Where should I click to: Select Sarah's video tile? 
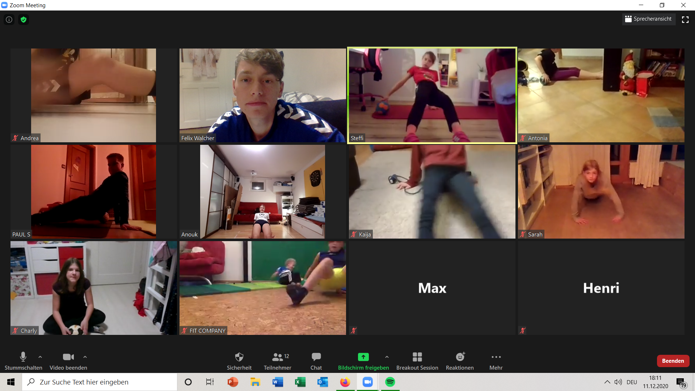(601, 192)
